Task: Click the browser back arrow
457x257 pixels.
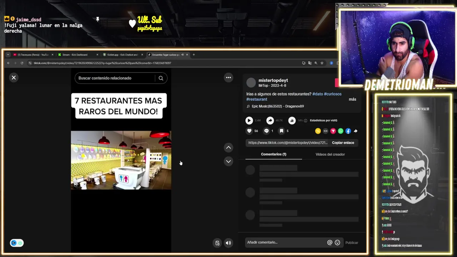Action: coord(8,63)
